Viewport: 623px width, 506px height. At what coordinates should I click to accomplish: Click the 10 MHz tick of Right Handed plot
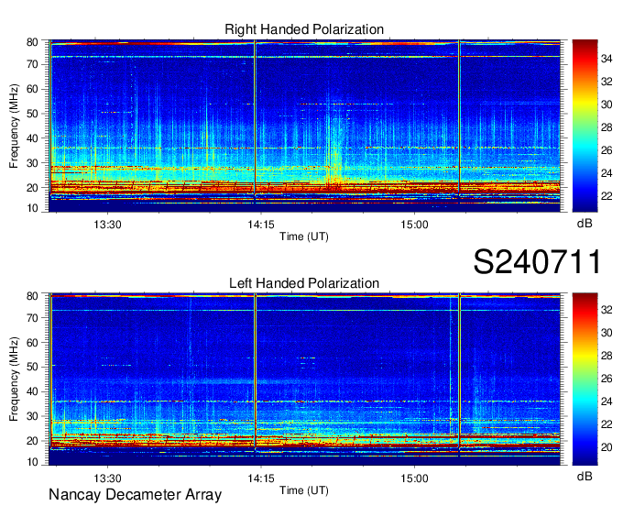[32, 208]
